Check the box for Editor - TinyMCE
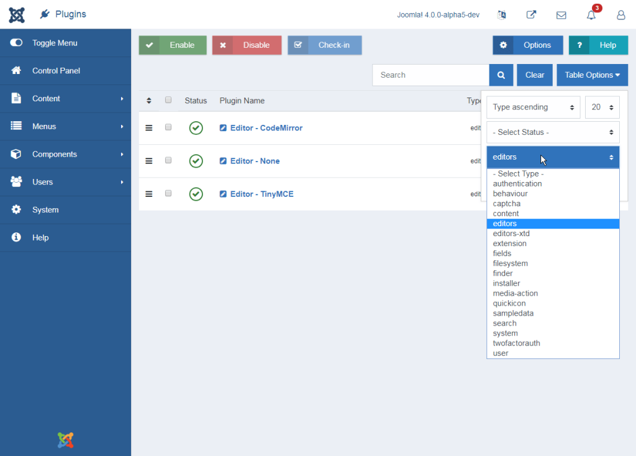The image size is (636, 456). click(168, 193)
